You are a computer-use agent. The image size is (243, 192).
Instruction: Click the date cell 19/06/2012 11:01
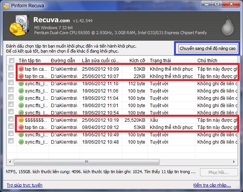(100, 105)
